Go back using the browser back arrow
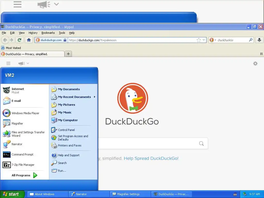Viewport: 264px width, 198px height. coord(5,40)
